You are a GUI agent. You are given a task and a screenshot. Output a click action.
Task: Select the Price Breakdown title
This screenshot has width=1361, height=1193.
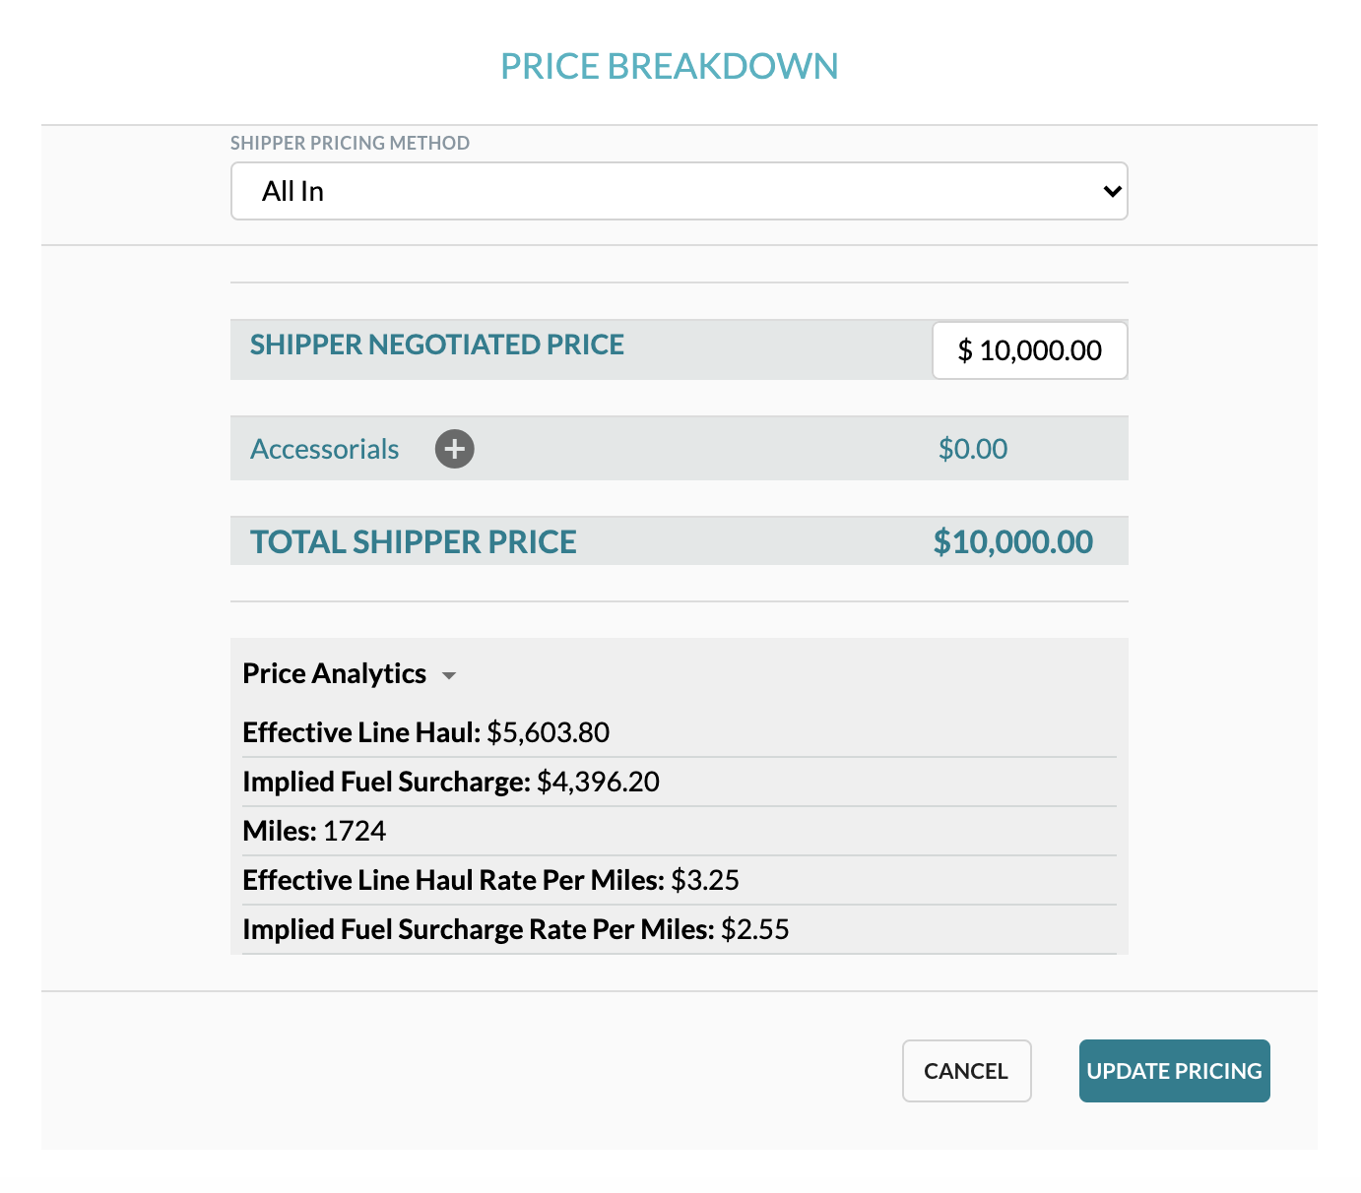[x=670, y=65]
